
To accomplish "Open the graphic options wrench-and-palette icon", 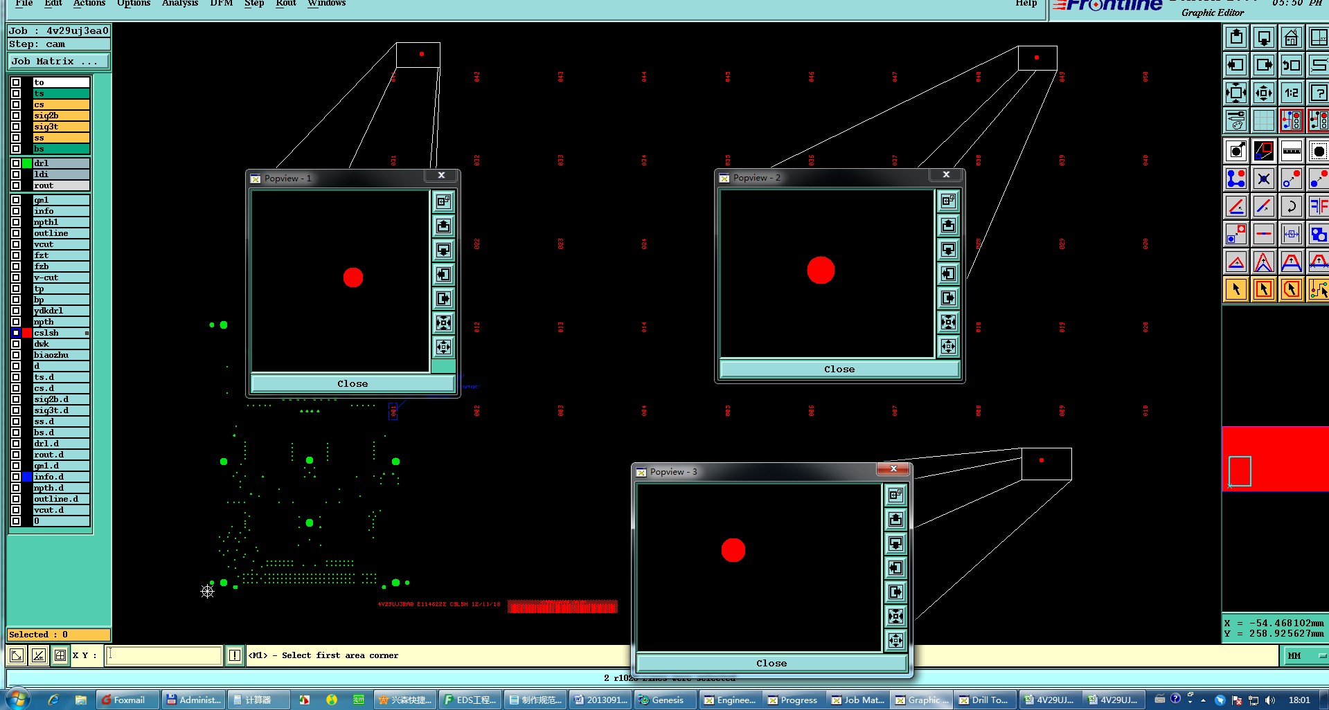I will pos(1236,120).
